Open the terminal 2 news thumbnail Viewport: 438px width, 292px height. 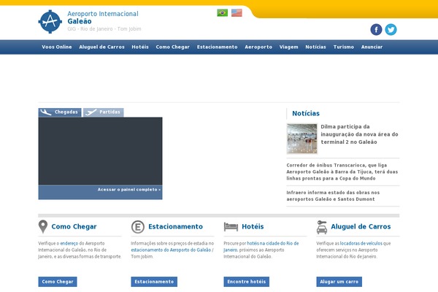coord(302,139)
